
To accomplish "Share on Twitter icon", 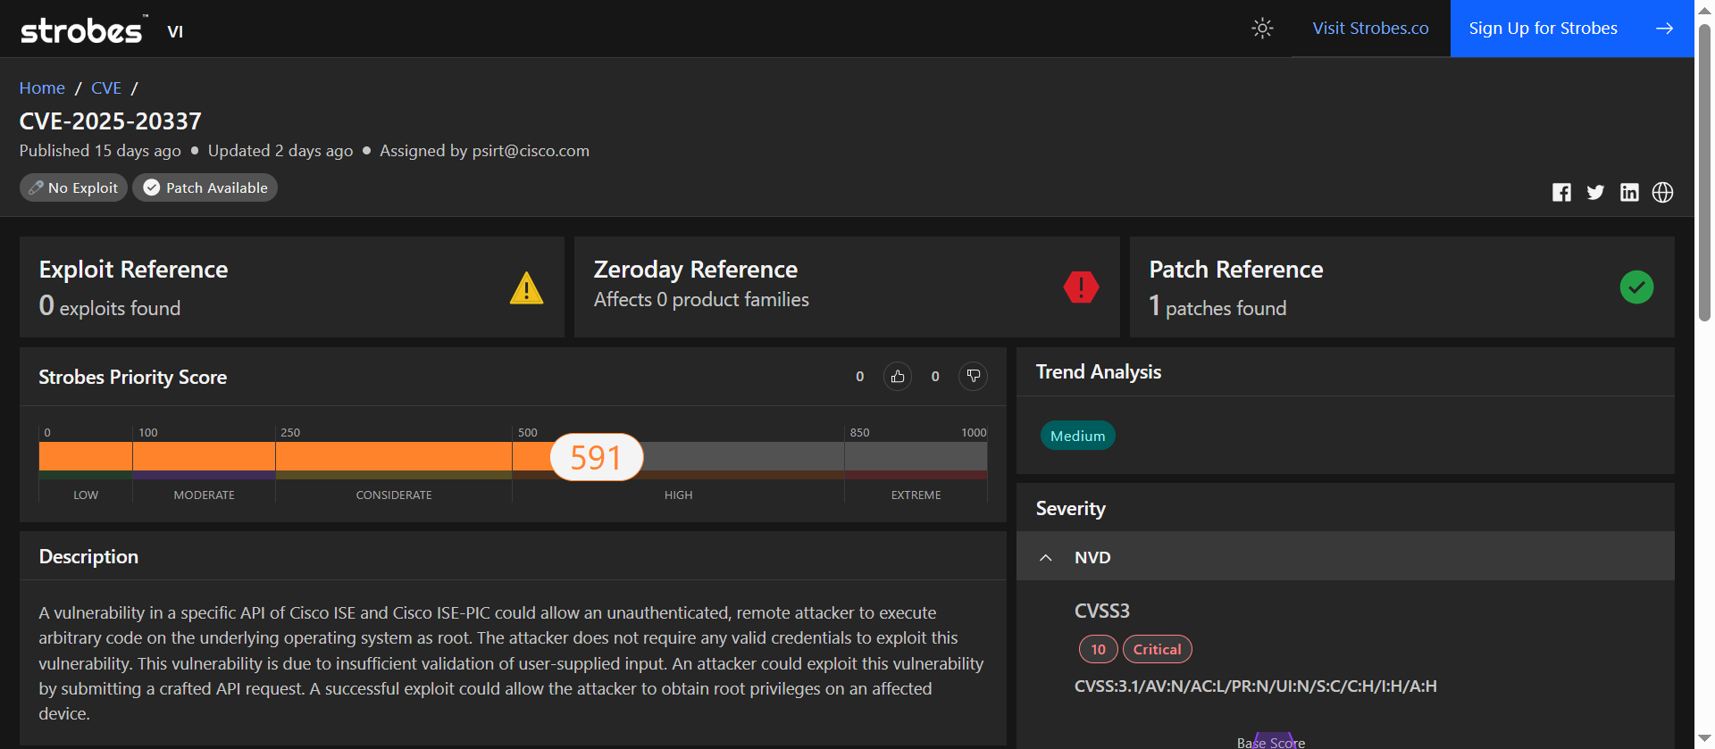I will pos(1595,192).
